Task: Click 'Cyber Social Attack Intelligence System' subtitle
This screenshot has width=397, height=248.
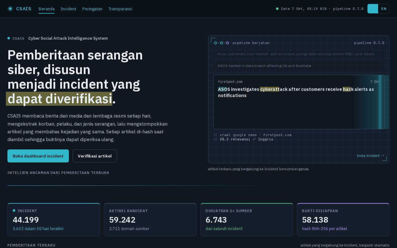Action: pyautogui.click(x=68, y=38)
